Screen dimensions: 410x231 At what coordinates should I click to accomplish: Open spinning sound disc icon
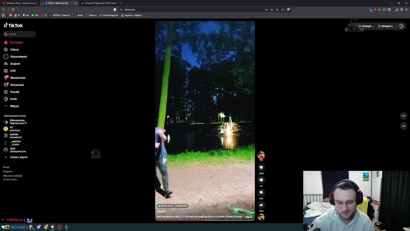coord(261,217)
